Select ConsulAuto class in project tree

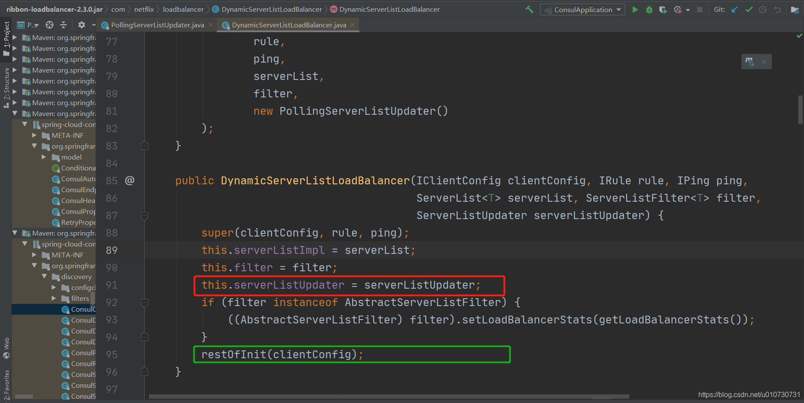73,179
